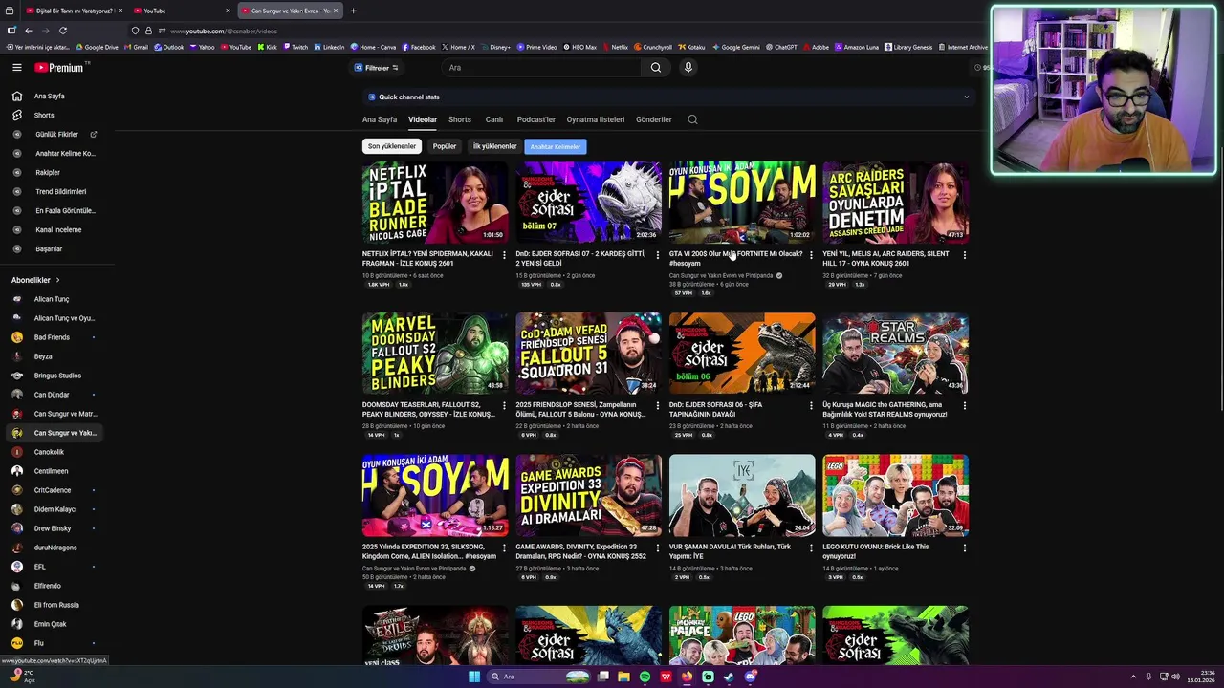The image size is (1224, 688).
Task: Switch to the Canlı tab
Action: pos(494,119)
